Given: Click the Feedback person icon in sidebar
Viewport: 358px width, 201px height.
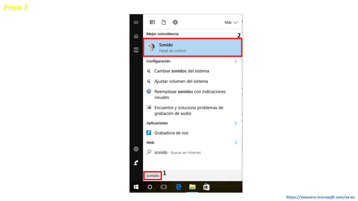Looking at the screenshot, I should pyautogui.click(x=136, y=163).
